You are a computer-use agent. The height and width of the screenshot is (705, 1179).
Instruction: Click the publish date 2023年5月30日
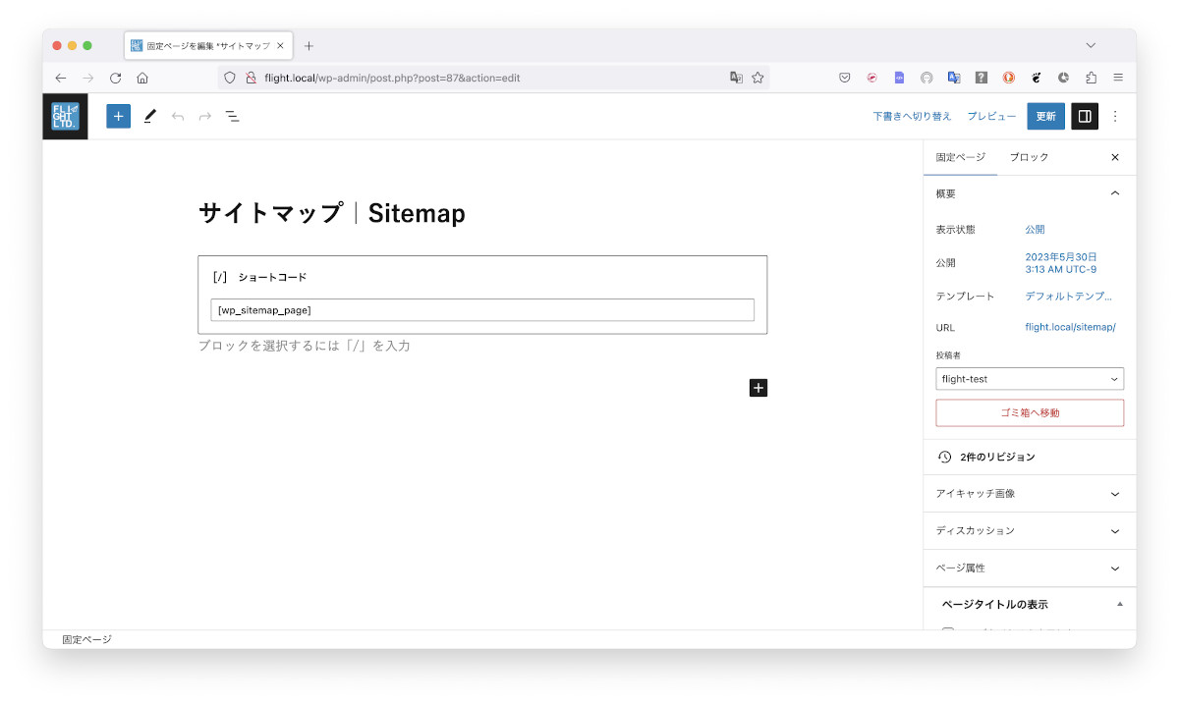pos(1061,262)
